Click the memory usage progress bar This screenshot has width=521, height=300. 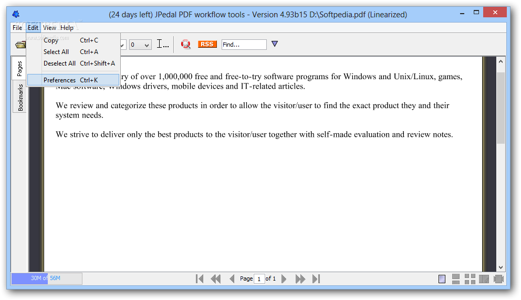tap(47, 278)
